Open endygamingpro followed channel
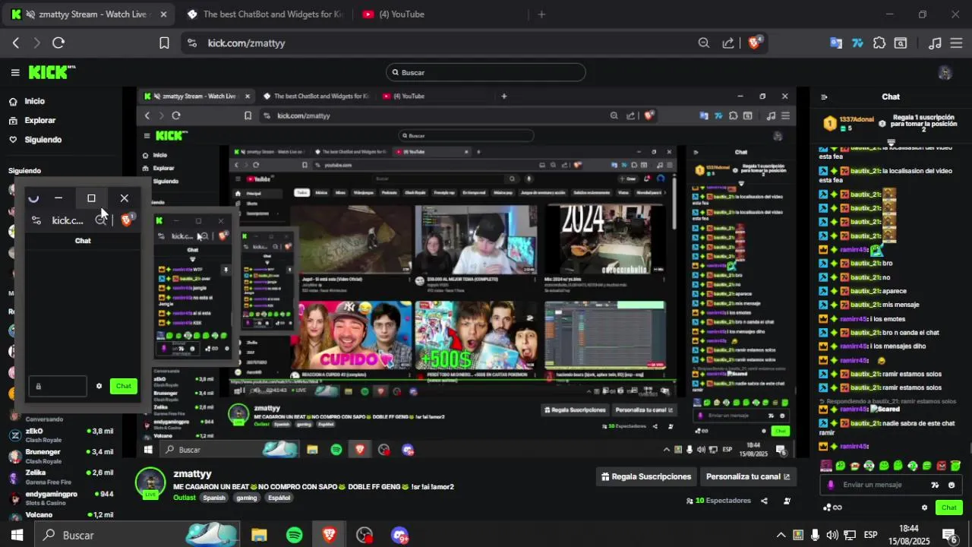The image size is (972, 547). pyautogui.click(x=61, y=498)
